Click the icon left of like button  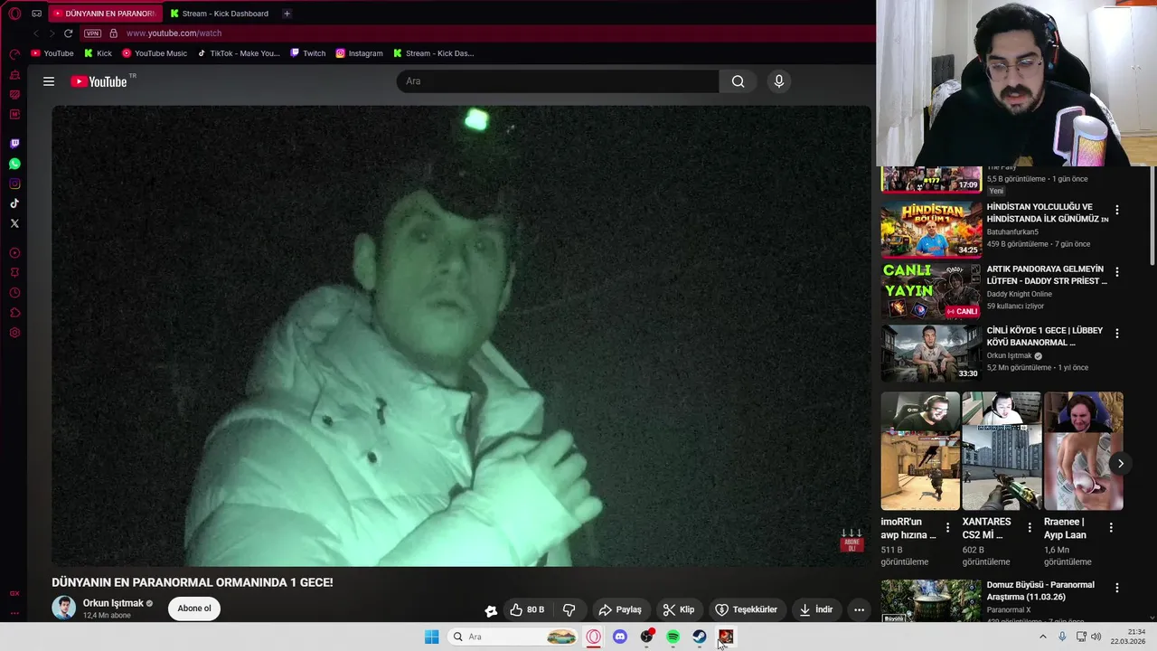click(491, 610)
